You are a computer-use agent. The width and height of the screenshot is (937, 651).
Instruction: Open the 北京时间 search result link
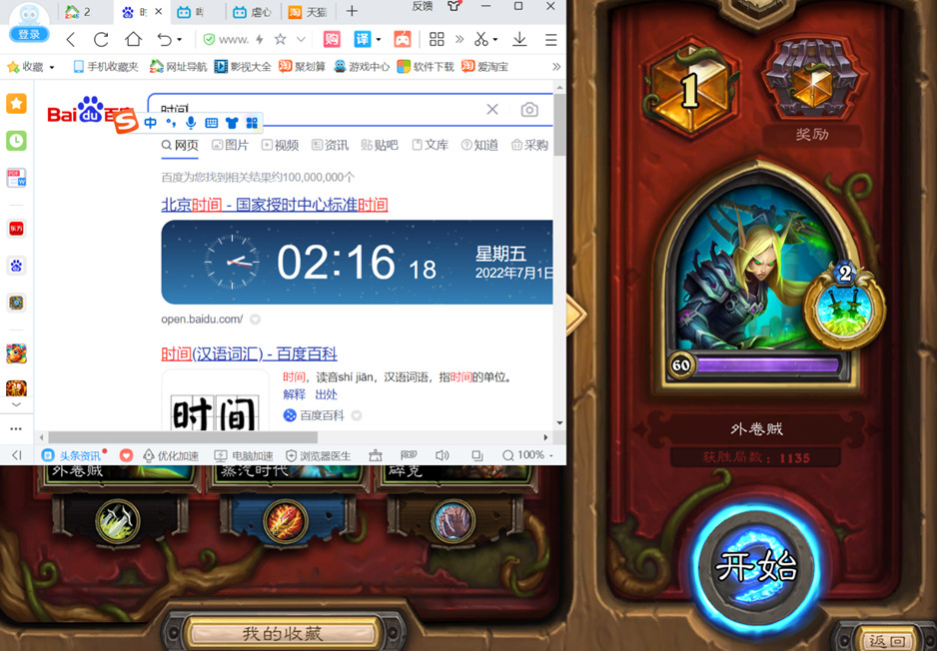point(275,205)
